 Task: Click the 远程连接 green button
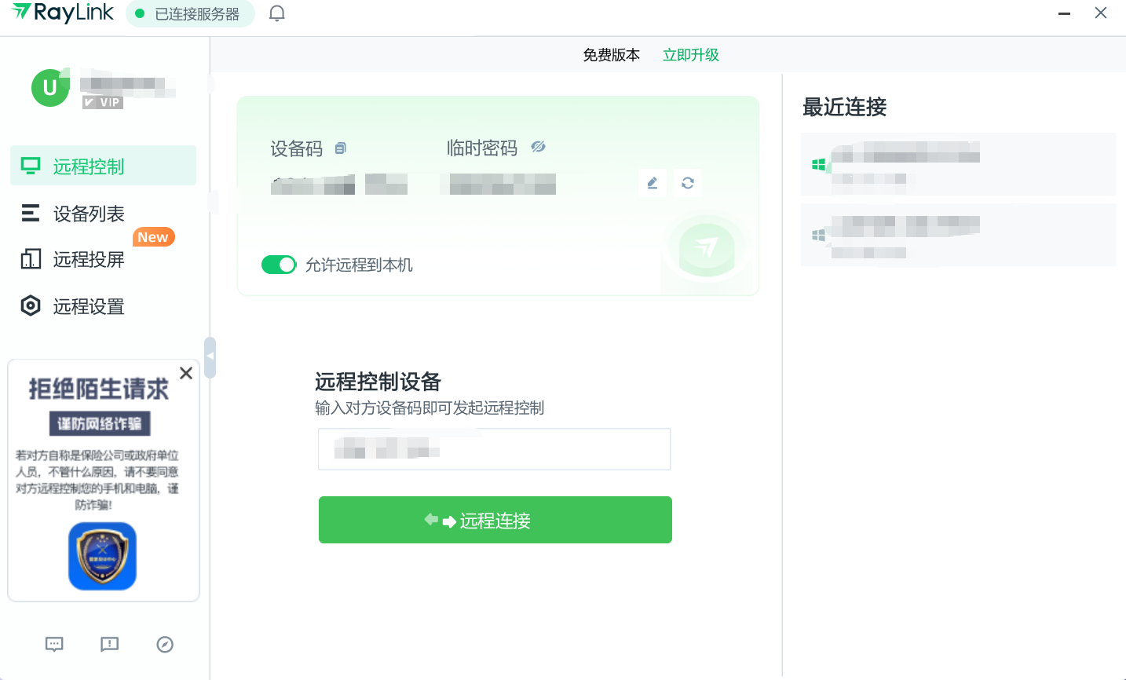(x=495, y=520)
